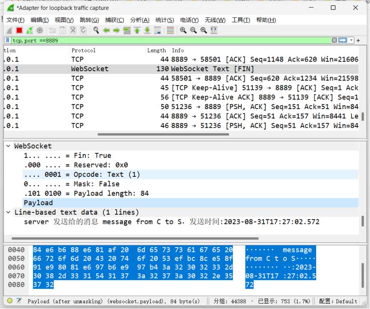Collapse the WebSocket tree node
The width and height of the screenshot is (370, 309).
(x=8, y=146)
